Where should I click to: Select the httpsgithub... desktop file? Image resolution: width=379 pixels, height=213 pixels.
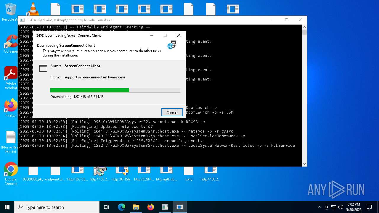click(x=166, y=174)
